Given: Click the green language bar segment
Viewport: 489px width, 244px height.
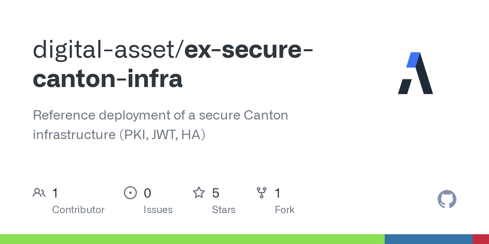Looking at the screenshot, I should (192, 239).
